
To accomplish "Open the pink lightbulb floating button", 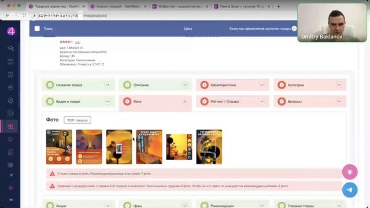I will click(x=350, y=172).
